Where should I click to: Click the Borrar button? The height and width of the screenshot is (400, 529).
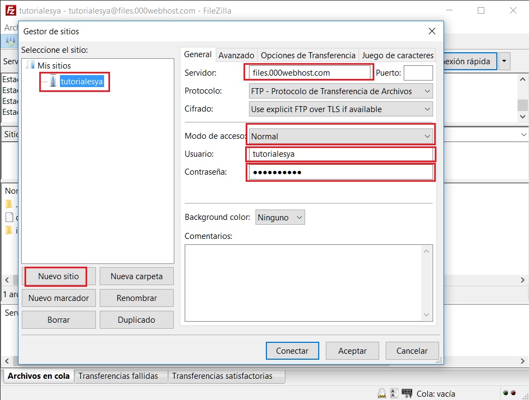[x=58, y=320]
